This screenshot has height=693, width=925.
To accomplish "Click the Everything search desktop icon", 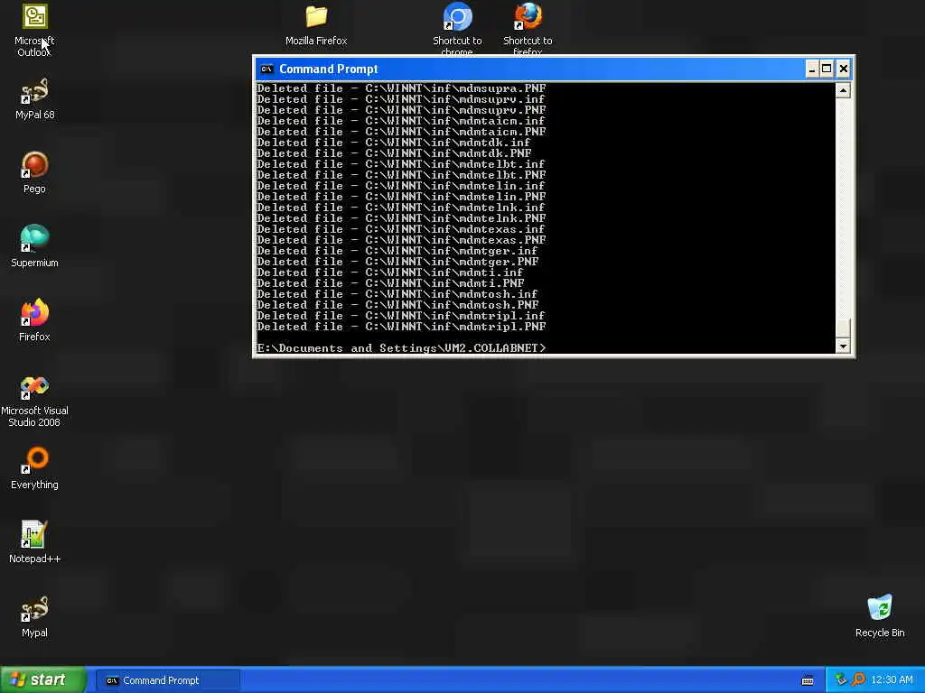I will point(34,469).
